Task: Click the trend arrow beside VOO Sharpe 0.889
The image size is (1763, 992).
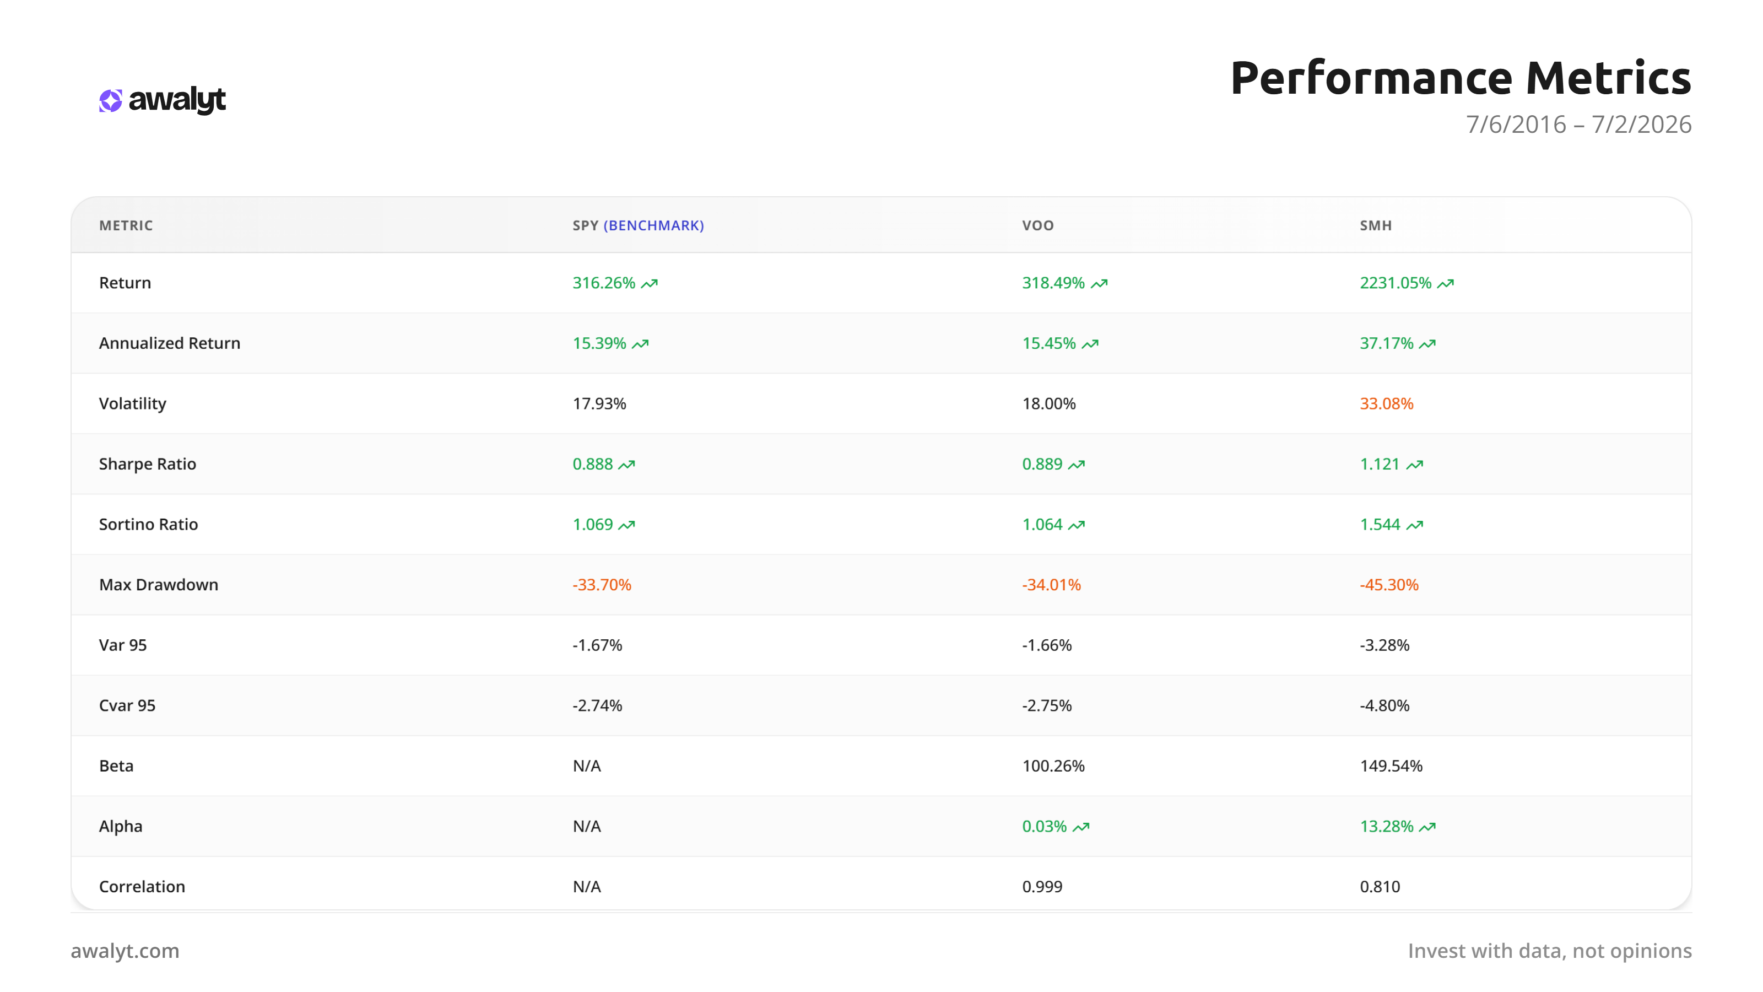Action: (1077, 465)
